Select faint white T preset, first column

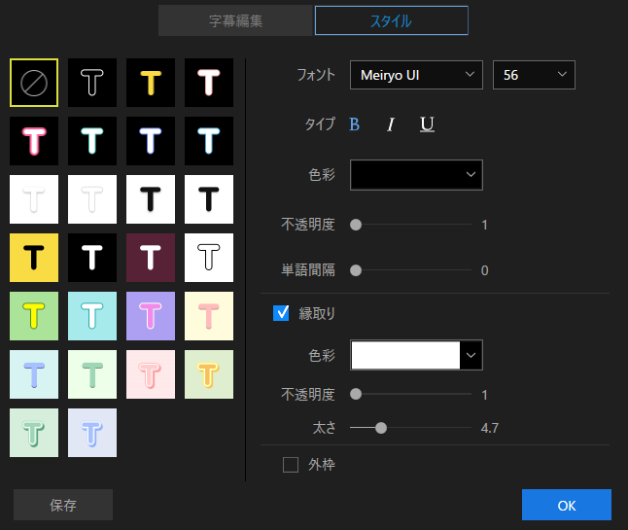pyautogui.click(x=34, y=199)
